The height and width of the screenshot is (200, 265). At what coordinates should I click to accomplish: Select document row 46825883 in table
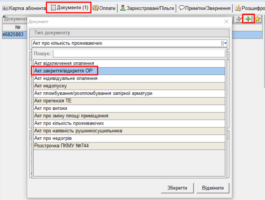click(13, 35)
